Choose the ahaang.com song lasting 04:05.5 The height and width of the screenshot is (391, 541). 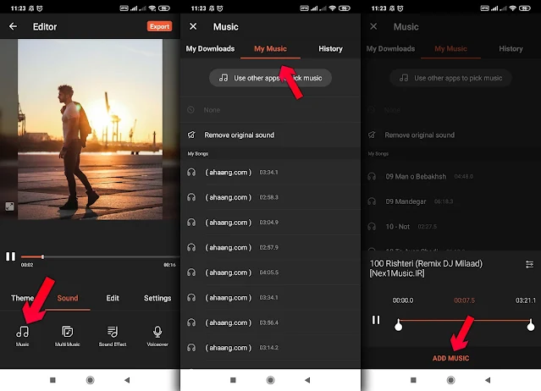click(271, 273)
